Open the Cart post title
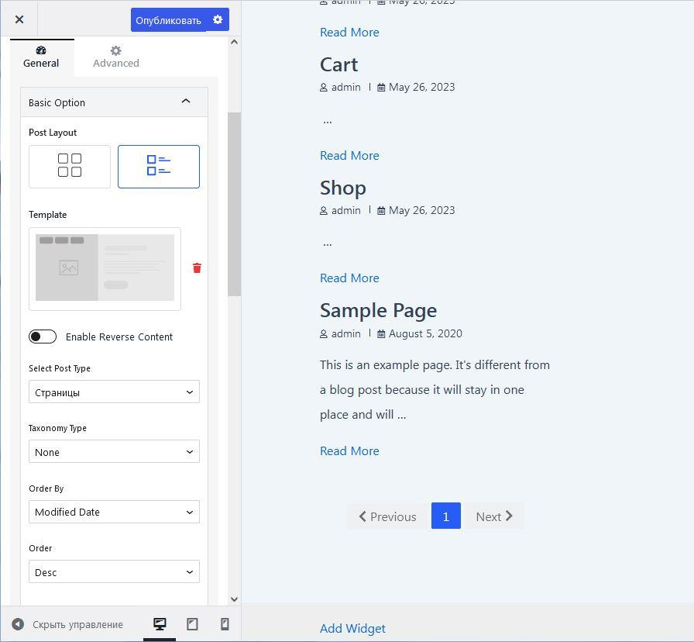694x642 pixels. point(338,64)
